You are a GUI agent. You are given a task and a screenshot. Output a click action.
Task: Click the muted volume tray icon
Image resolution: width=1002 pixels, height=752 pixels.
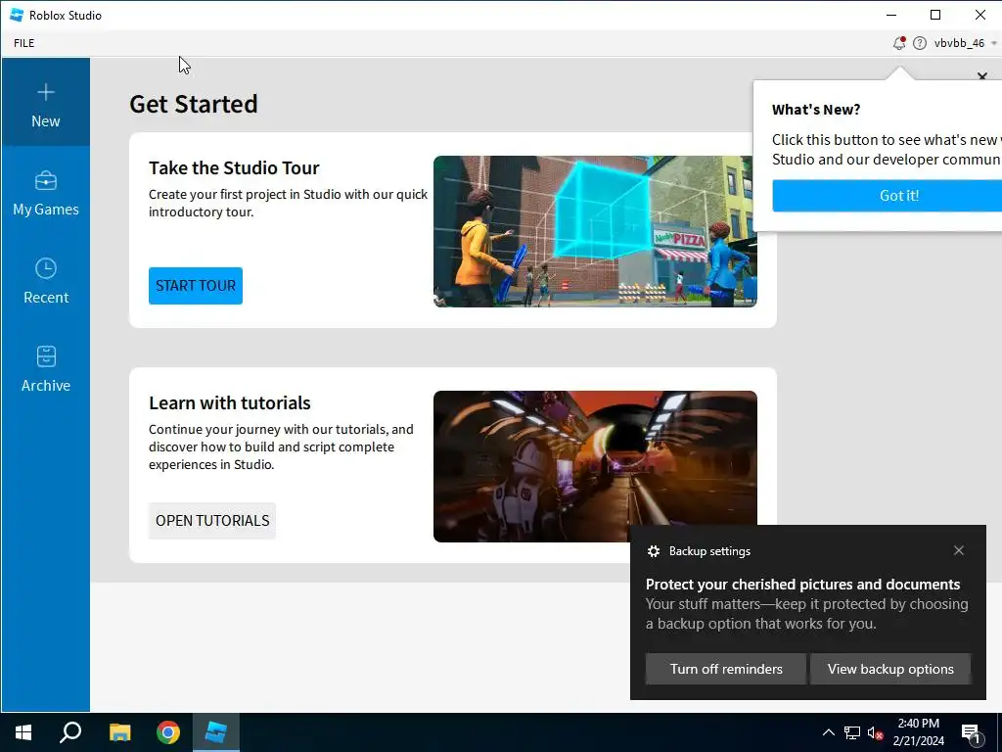875,732
